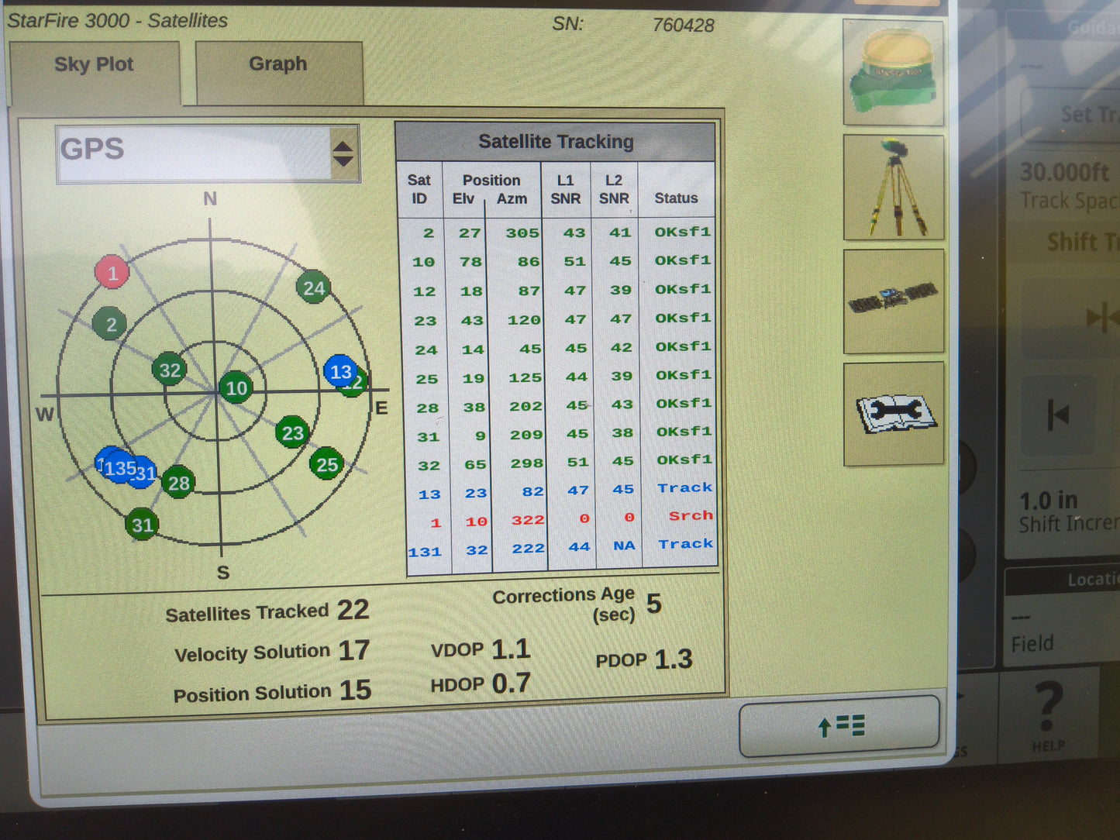
Task: Select the satellite icon in sidebar
Action: click(x=894, y=301)
